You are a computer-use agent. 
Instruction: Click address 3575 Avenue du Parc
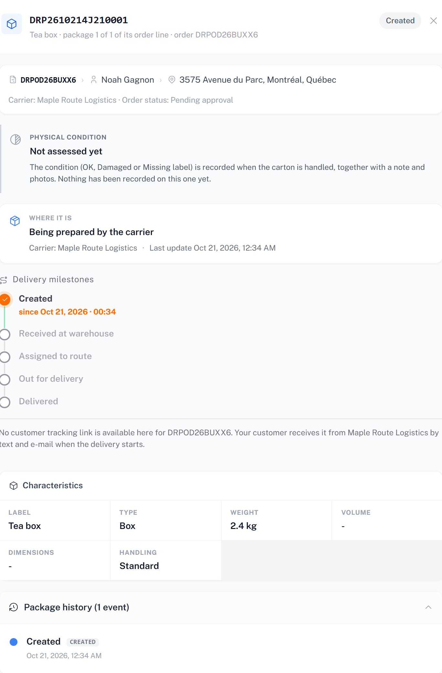(x=258, y=80)
